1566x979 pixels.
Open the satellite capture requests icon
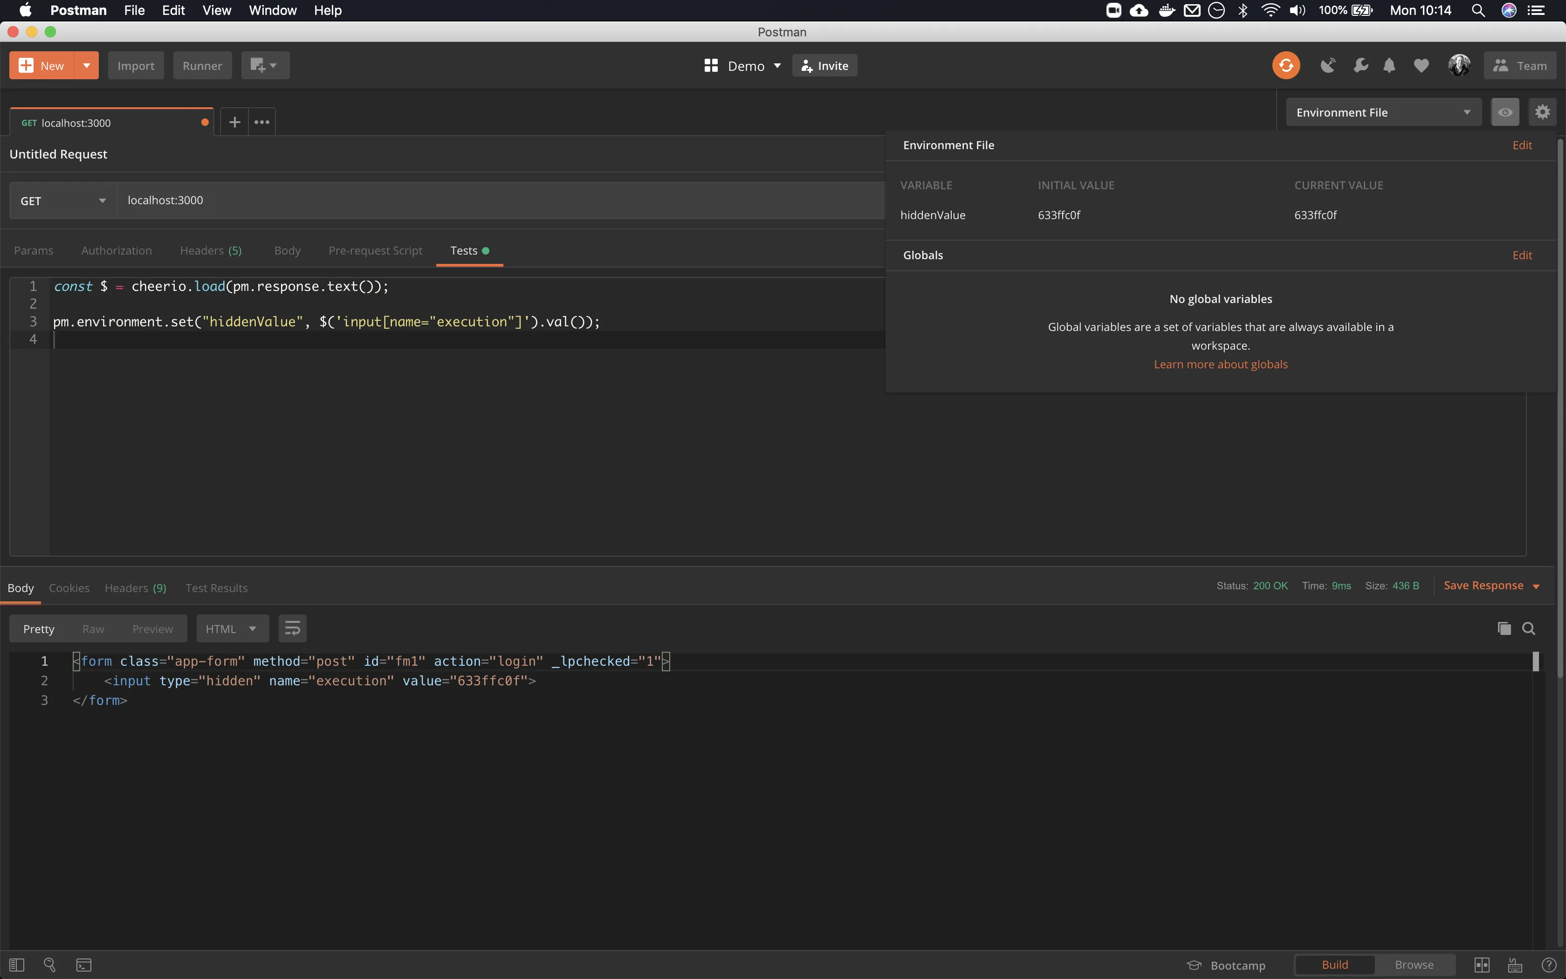click(x=1327, y=65)
